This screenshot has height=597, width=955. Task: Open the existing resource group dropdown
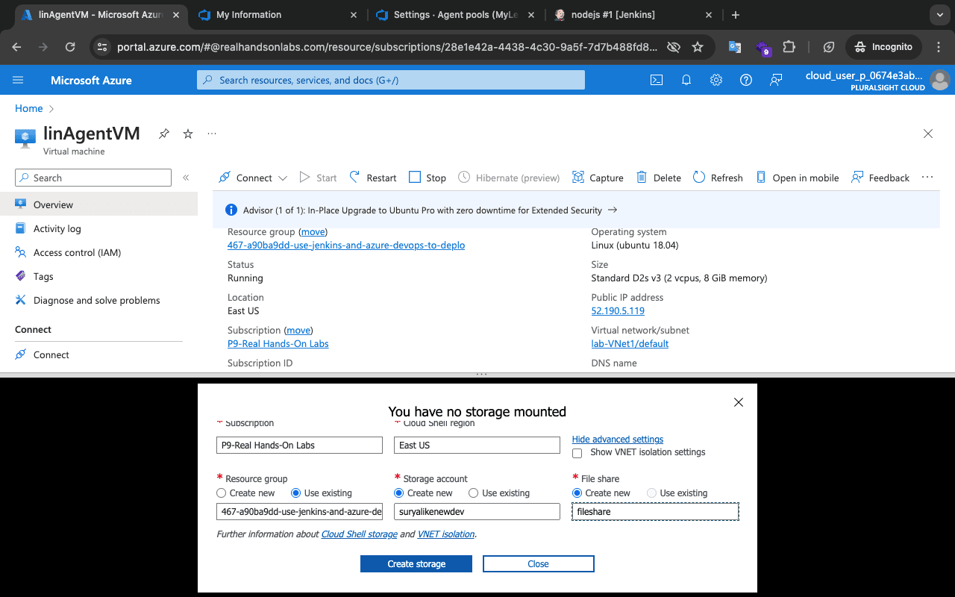[x=299, y=511]
